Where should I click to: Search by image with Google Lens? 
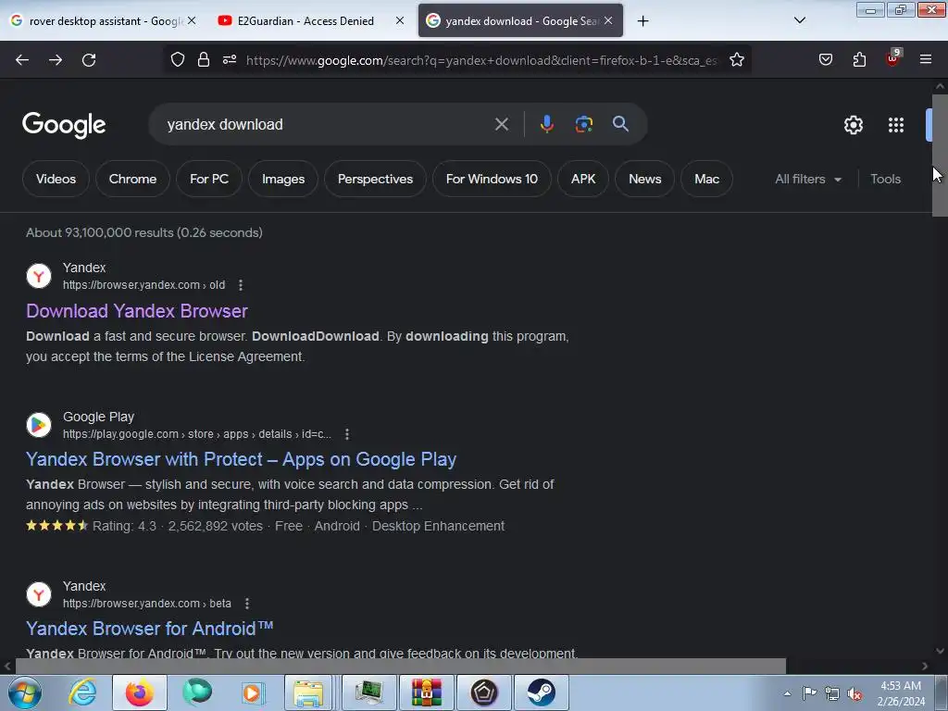(583, 124)
